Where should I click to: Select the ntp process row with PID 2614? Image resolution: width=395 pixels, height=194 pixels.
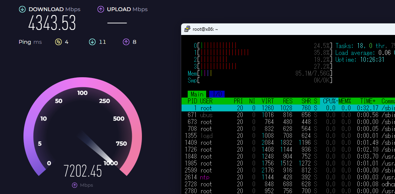tap(269, 177)
